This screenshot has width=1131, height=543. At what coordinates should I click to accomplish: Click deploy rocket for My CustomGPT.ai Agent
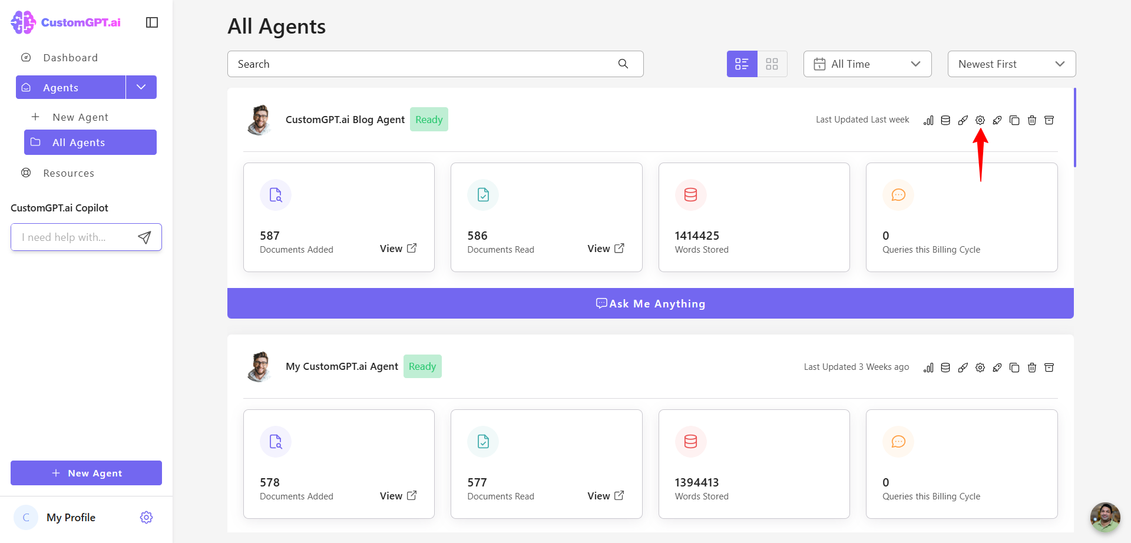[997, 367]
